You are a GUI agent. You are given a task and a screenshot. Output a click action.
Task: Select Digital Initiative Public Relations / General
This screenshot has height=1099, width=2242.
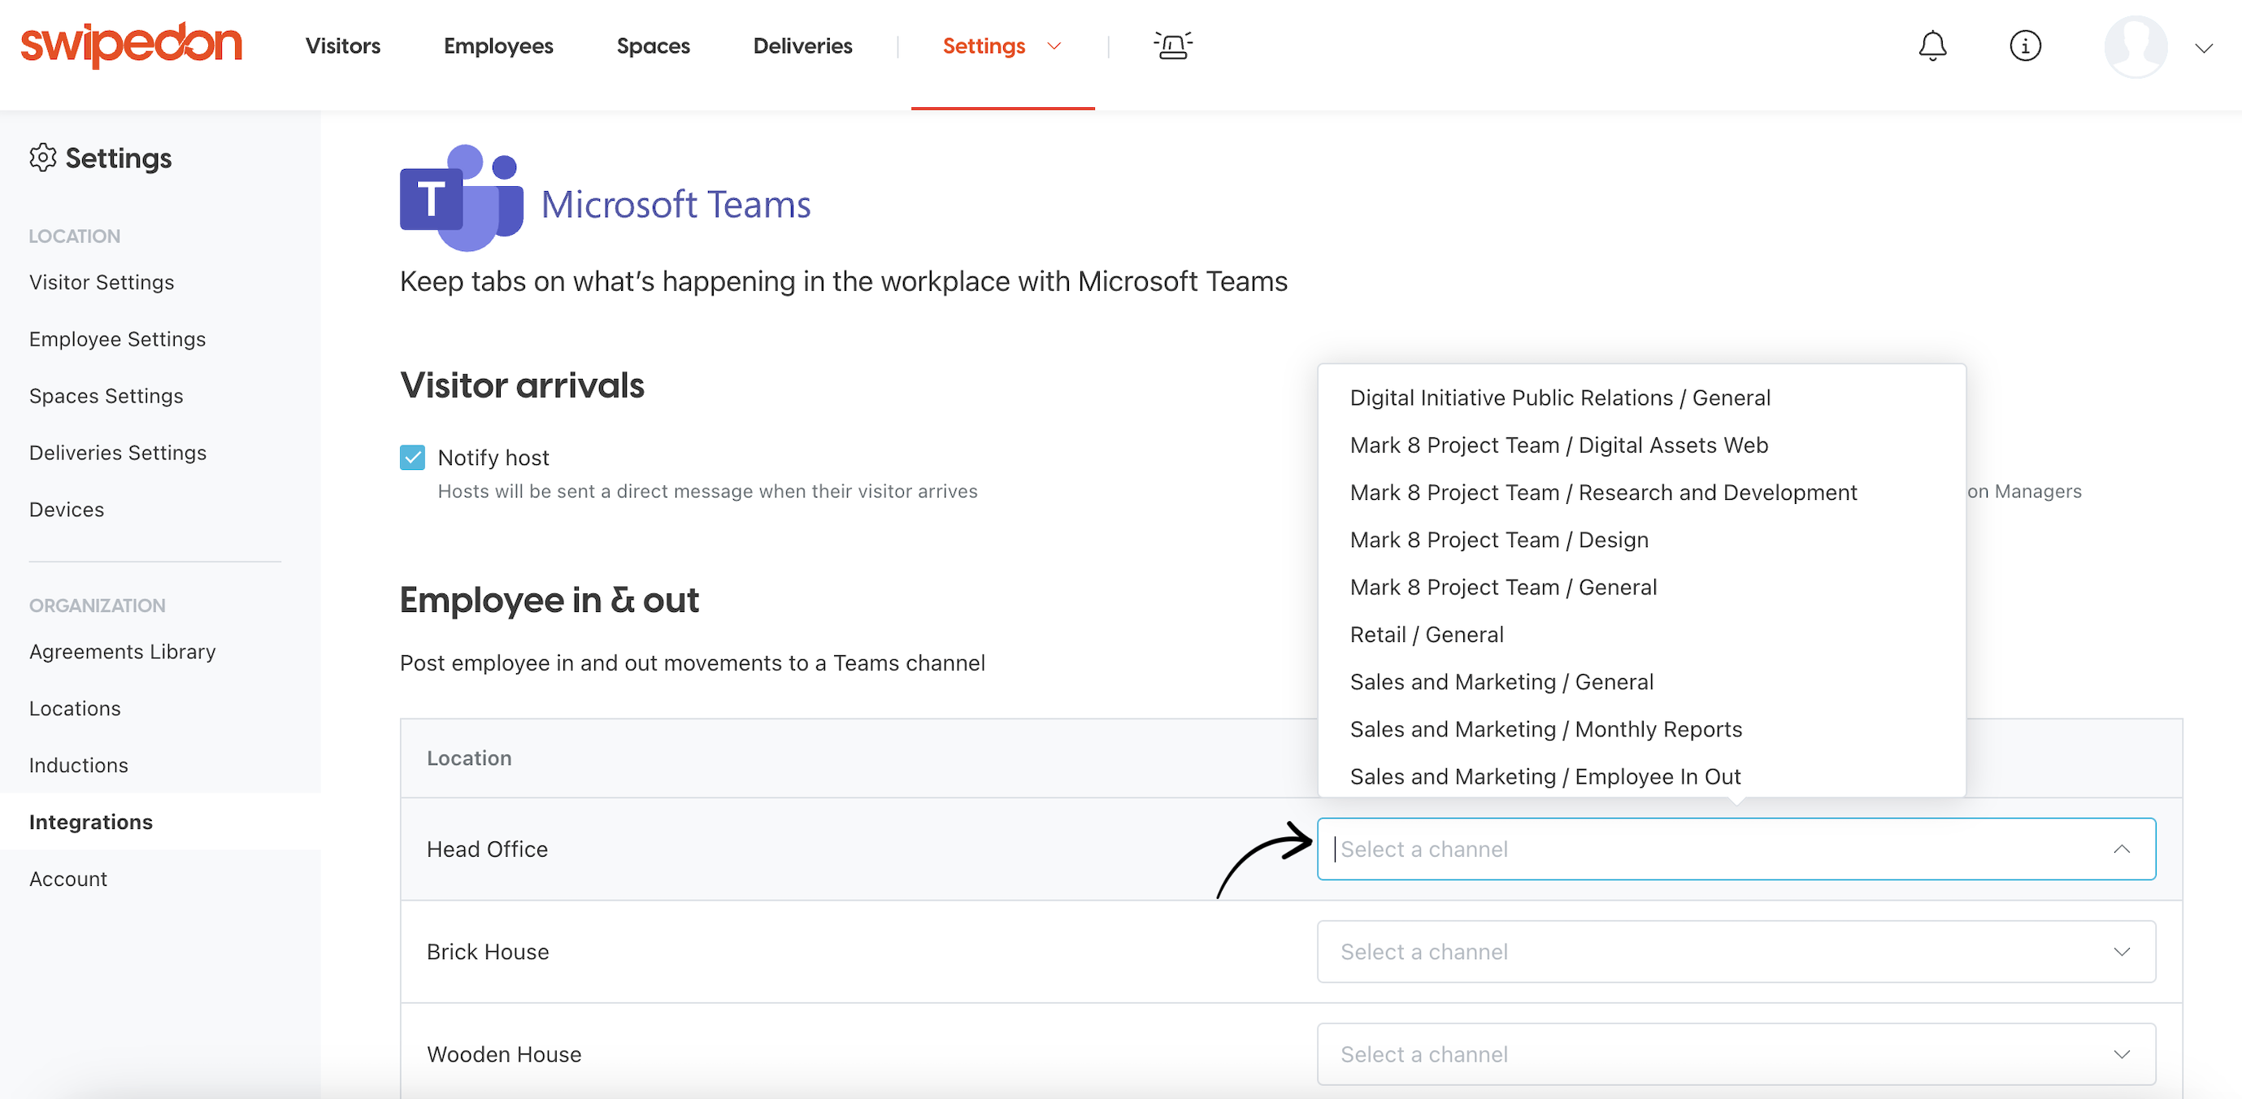pos(1560,397)
